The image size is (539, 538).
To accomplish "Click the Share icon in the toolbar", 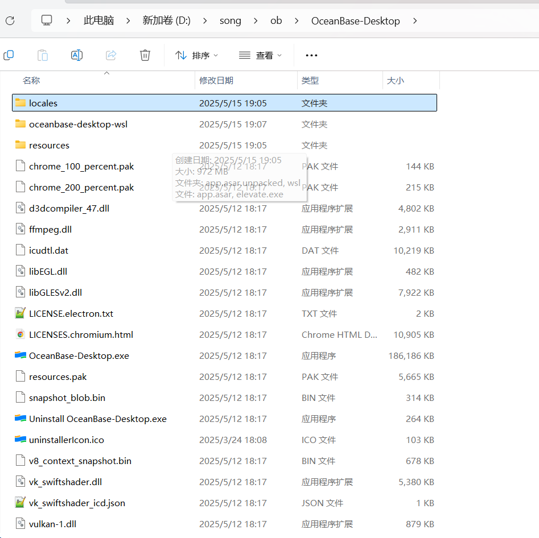I will [110, 55].
